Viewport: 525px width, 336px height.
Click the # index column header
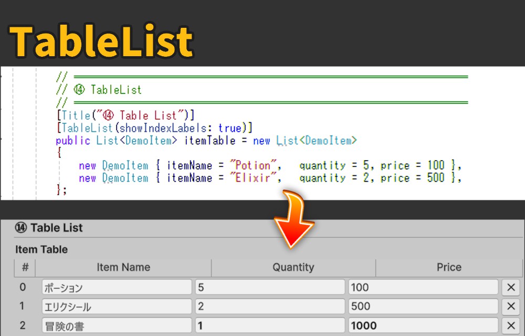[x=25, y=267]
